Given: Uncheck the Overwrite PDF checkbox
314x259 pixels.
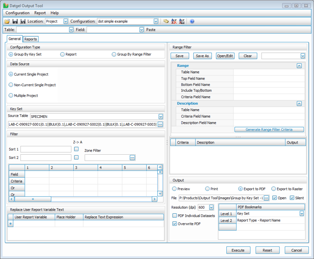Looking at the screenshot, I should 175,224.
